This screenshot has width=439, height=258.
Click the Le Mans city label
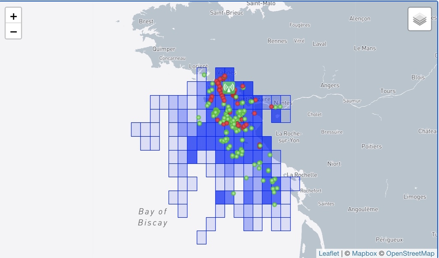pos(365,48)
